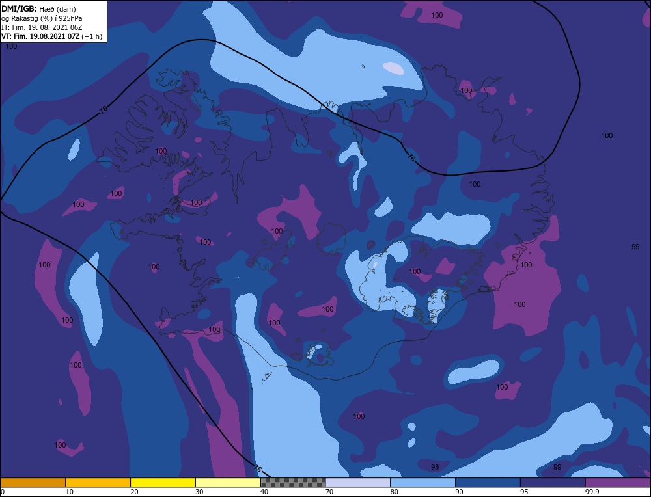Click the checkered 40-70 legend swatch

(293, 482)
